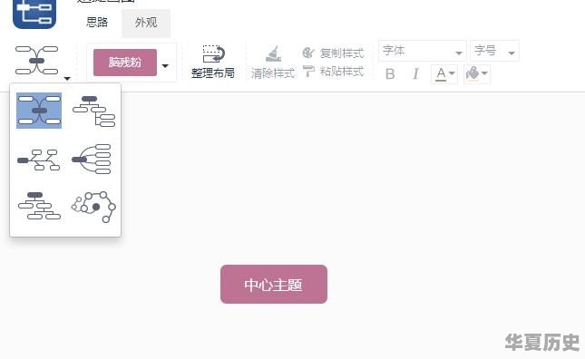Screen dimensions: 585x359
Task: Select the 脑残粉 pink theme swatch
Action: (125, 63)
